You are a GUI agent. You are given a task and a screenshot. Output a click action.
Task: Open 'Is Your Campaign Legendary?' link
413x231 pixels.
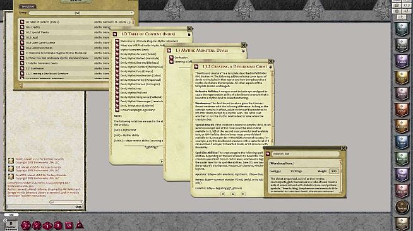[138, 110]
